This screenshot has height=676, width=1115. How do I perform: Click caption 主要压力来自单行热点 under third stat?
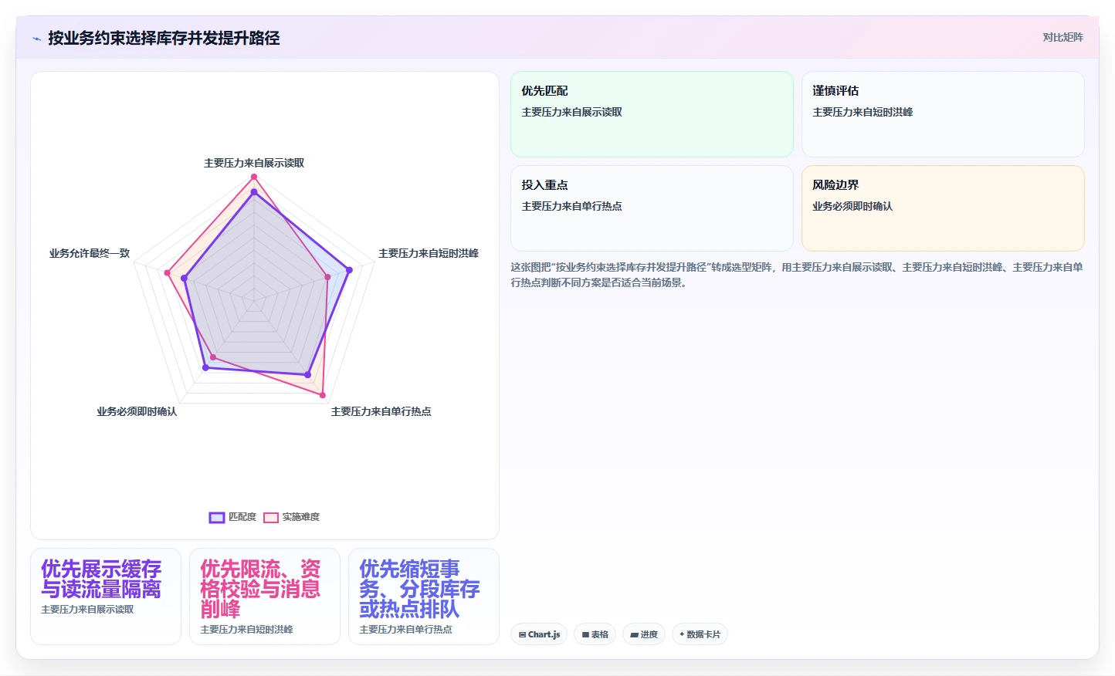[406, 630]
